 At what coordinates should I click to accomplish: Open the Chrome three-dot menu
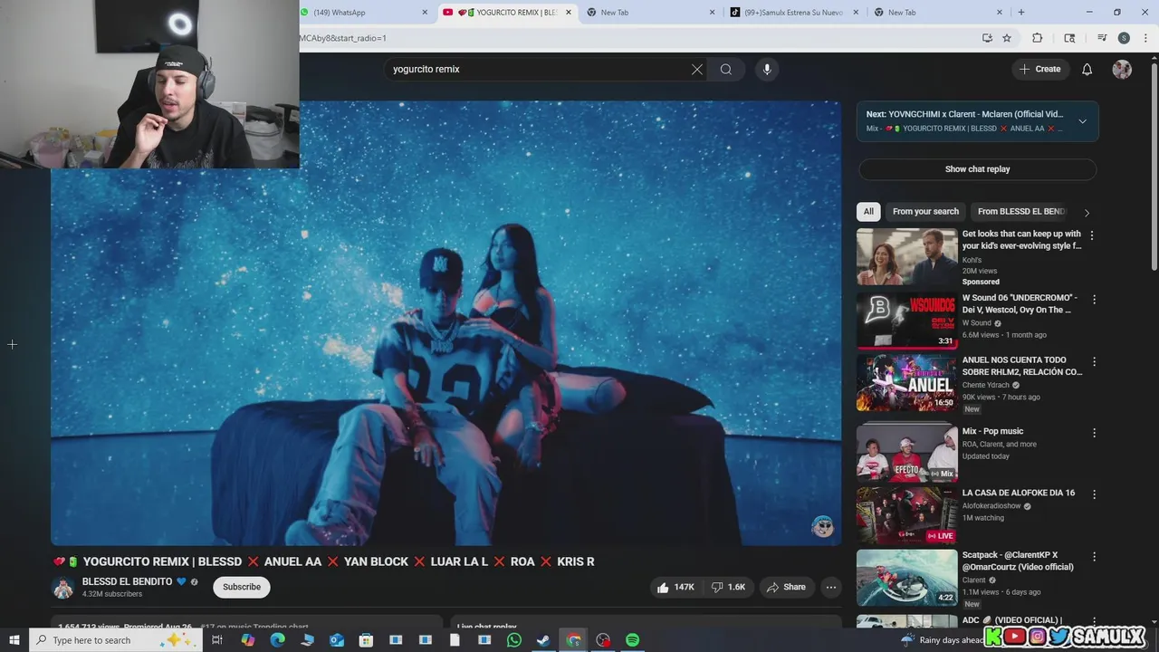(x=1144, y=38)
